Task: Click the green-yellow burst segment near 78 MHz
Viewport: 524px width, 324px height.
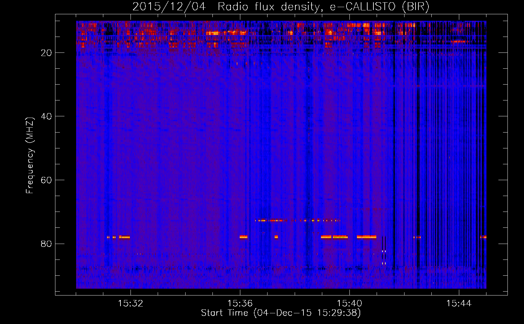Action: click(340, 237)
